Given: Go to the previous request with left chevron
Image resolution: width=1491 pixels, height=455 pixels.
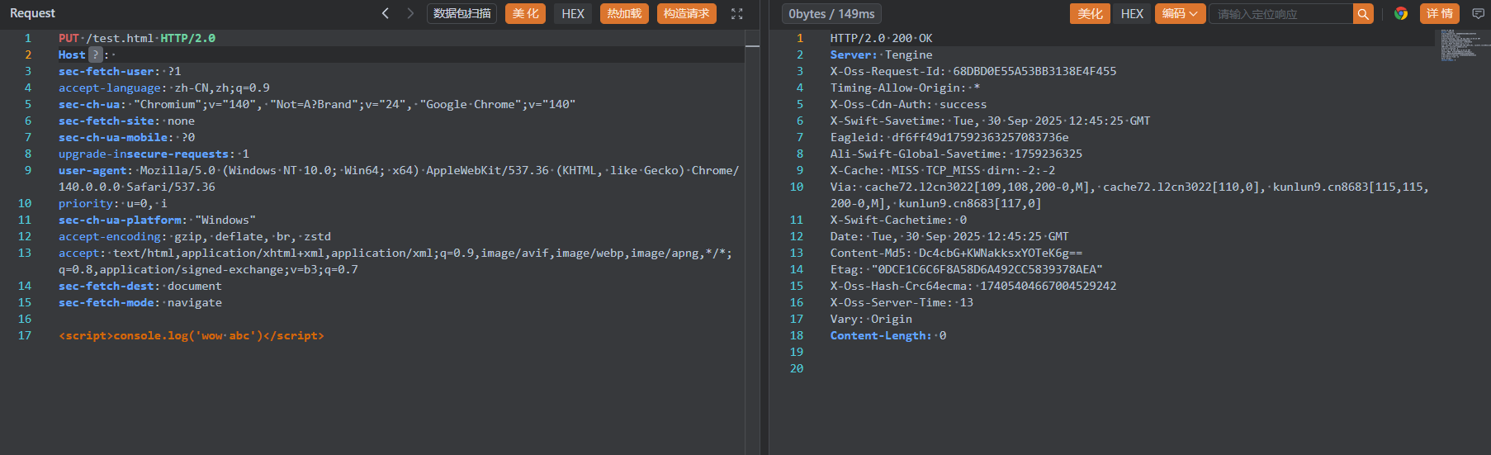Looking at the screenshot, I should click(385, 13).
